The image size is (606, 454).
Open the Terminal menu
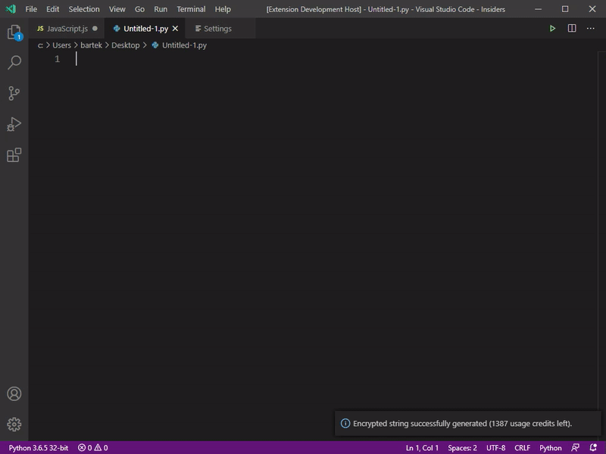[189, 9]
